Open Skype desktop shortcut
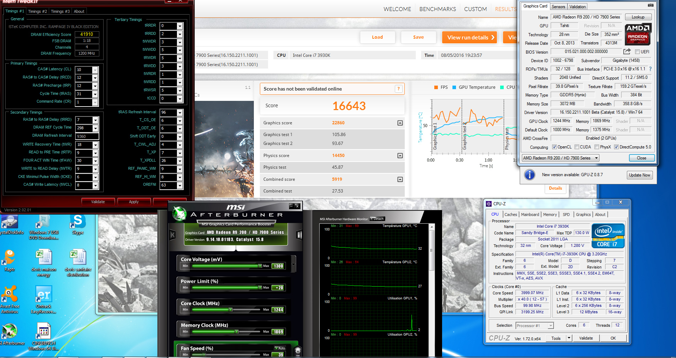Viewport: 676px width, 358px height. [78, 225]
